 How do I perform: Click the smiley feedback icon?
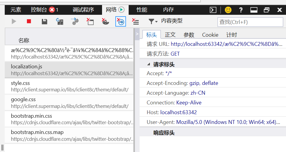[x=228, y=10]
